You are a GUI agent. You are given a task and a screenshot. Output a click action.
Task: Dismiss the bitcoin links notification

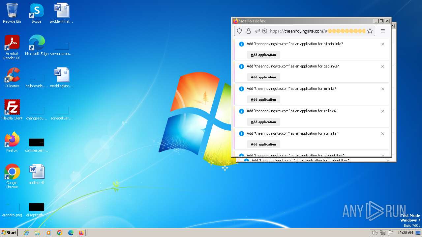click(383, 44)
